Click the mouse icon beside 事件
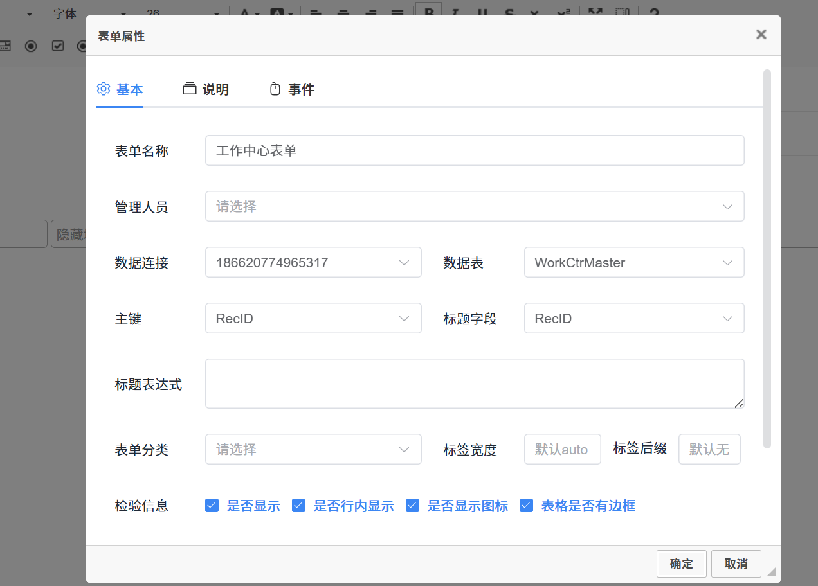This screenshot has width=818, height=586. click(x=275, y=89)
